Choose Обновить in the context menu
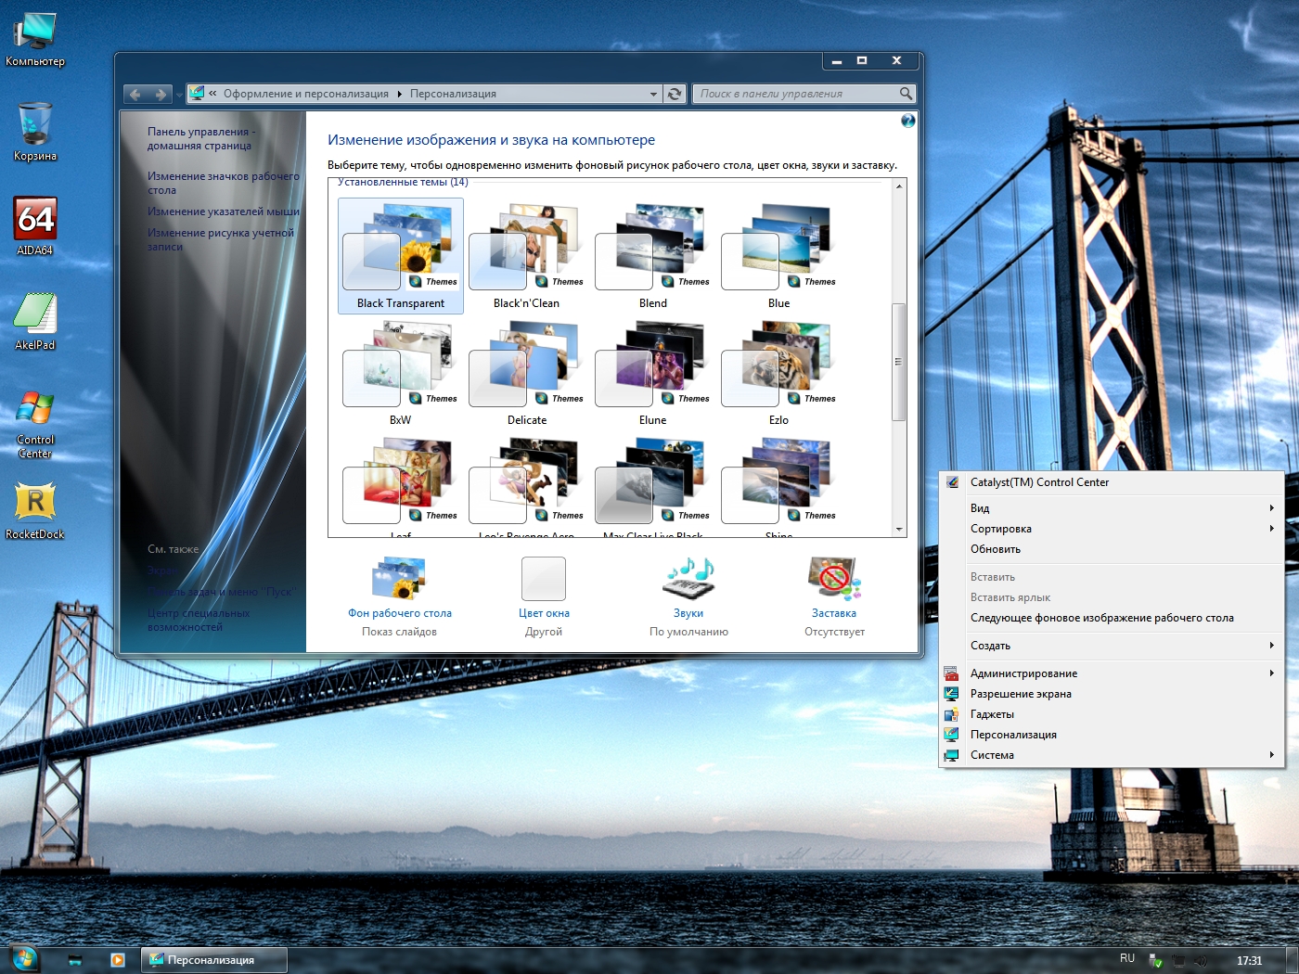1299x974 pixels. tap(1112, 549)
